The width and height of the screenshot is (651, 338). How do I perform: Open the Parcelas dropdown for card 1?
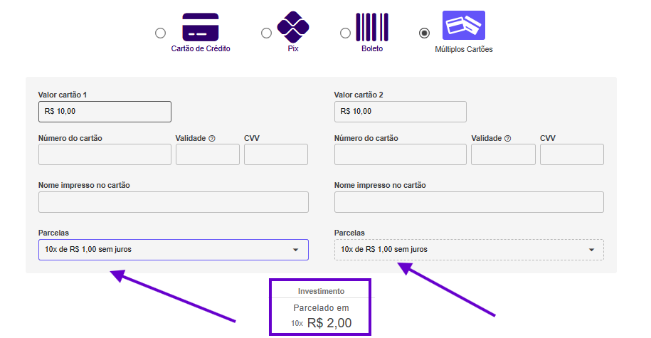pyautogui.click(x=174, y=250)
